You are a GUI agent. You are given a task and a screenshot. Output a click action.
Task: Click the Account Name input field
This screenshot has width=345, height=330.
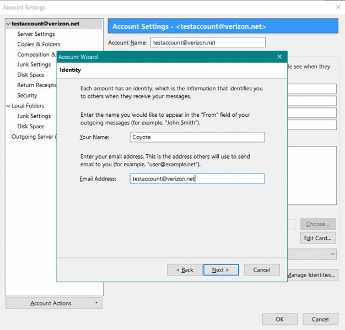click(208, 42)
